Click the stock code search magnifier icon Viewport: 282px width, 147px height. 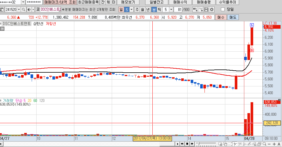23,9
